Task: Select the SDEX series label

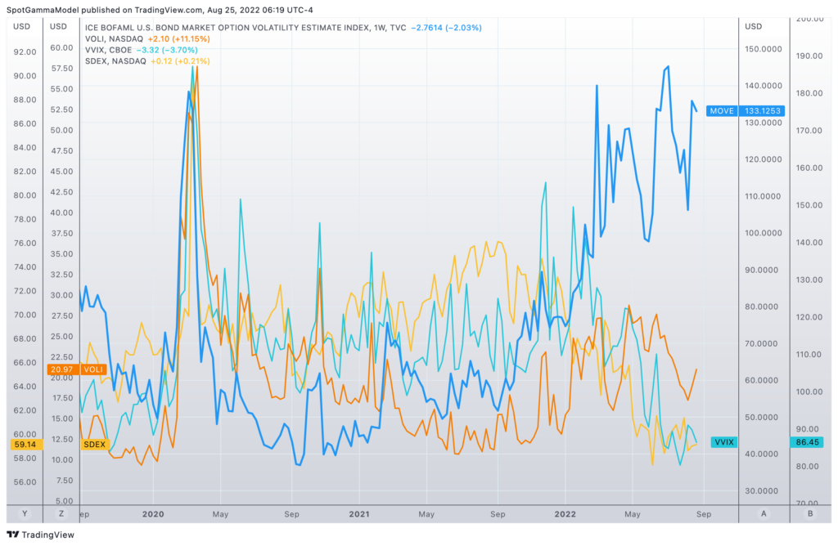Action: (x=95, y=444)
